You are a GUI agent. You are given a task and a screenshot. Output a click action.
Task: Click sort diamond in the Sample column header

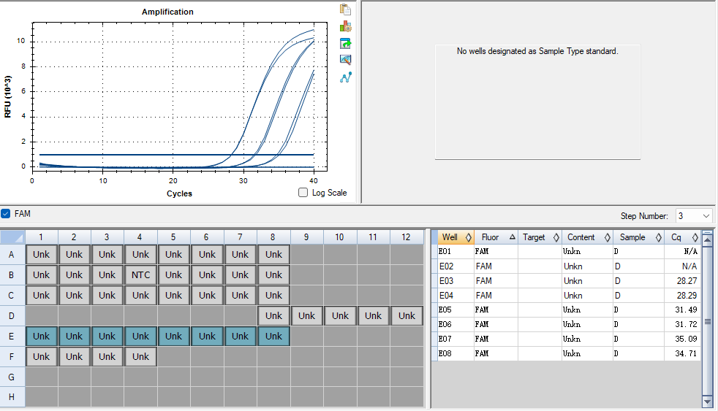659,237
